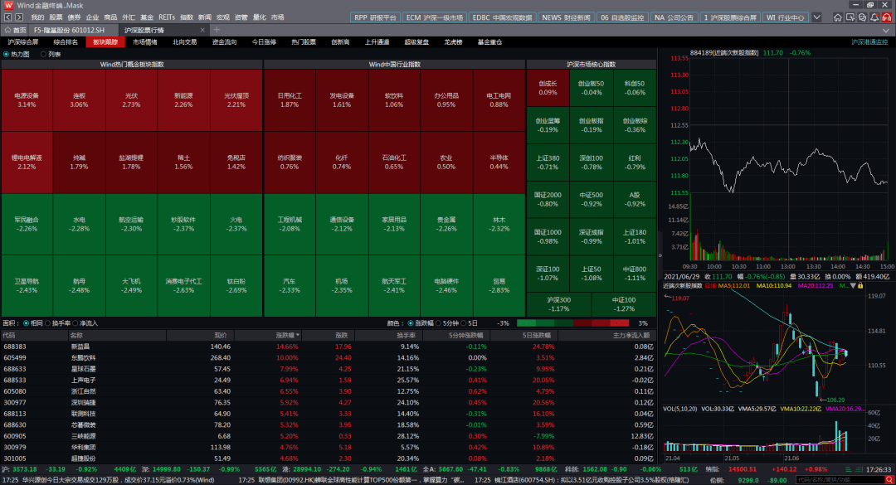896x485 pixels.
Task: Open the home page icon in top-right toolbar
Action: tap(838, 17)
